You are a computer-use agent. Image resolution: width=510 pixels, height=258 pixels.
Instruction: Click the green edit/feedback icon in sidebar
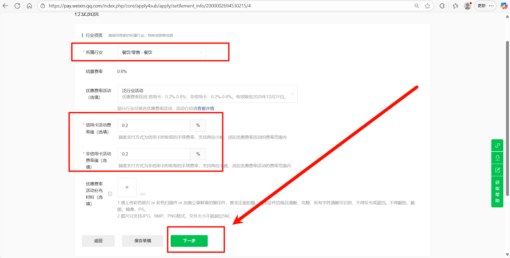(x=497, y=170)
